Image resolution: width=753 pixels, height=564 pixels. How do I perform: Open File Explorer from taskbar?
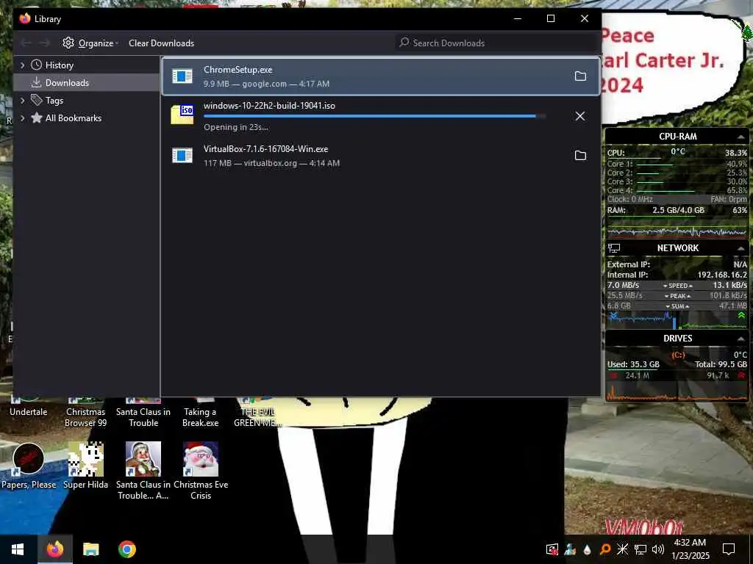90,549
